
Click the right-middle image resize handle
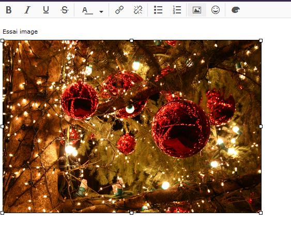tap(261, 127)
